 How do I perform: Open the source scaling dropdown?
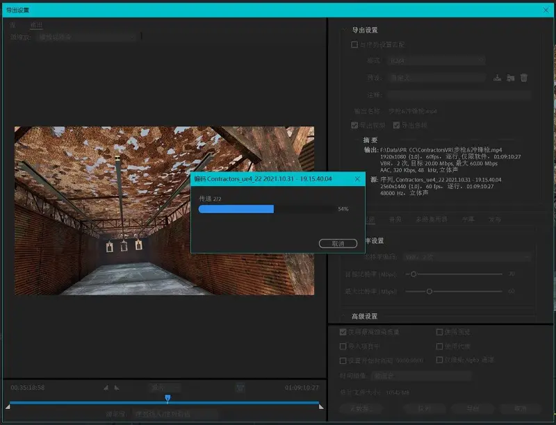[87, 37]
